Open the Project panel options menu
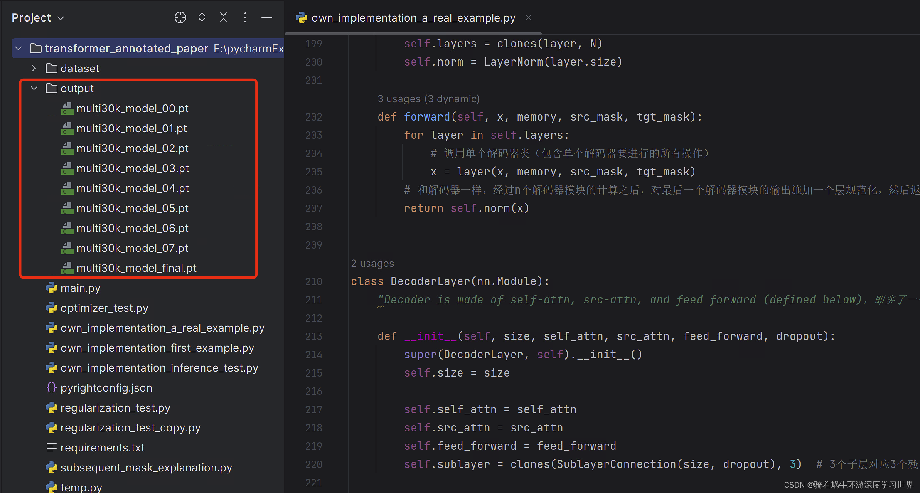The image size is (920, 493). click(245, 17)
